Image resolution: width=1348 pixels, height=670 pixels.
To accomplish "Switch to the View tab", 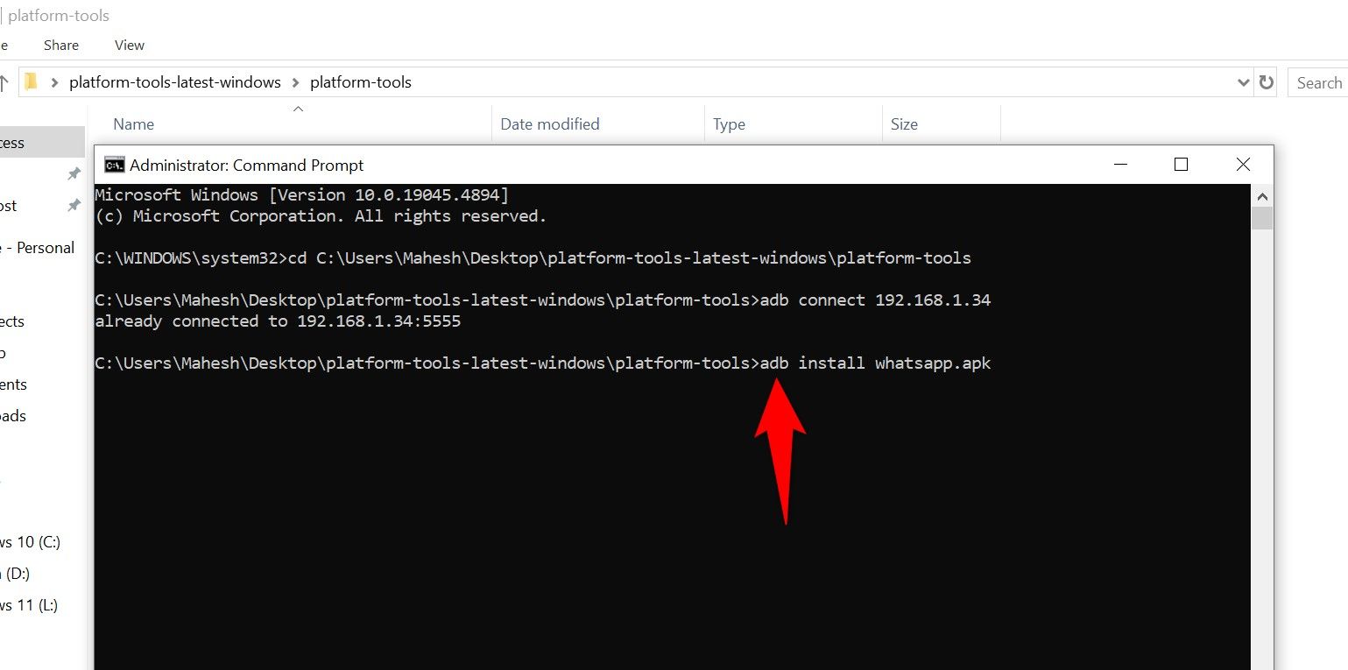I will tap(129, 45).
